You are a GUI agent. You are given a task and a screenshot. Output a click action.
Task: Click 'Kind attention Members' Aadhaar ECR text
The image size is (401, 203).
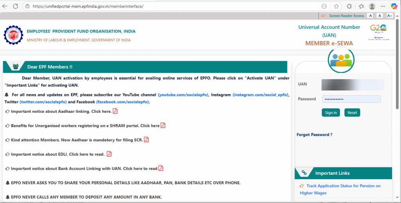point(77,140)
